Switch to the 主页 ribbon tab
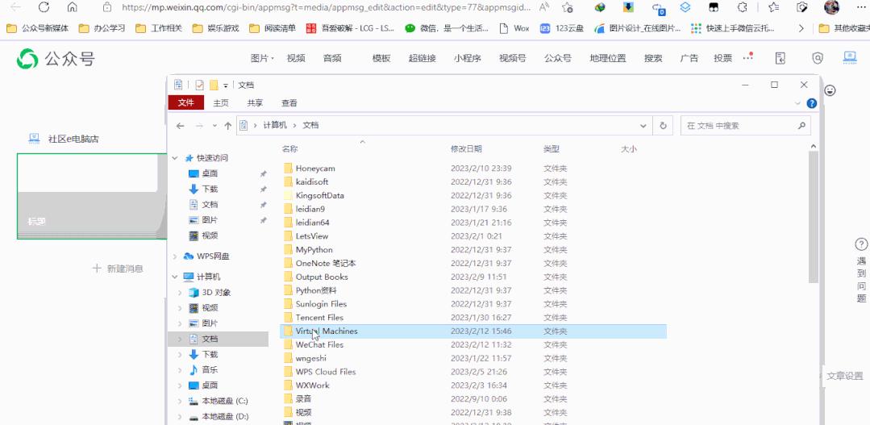 click(221, 102)
